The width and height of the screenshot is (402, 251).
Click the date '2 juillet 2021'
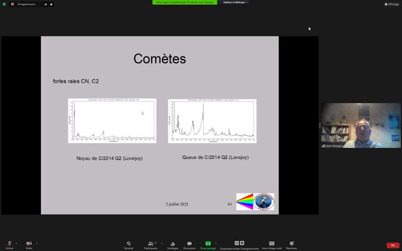pos(177,204)
